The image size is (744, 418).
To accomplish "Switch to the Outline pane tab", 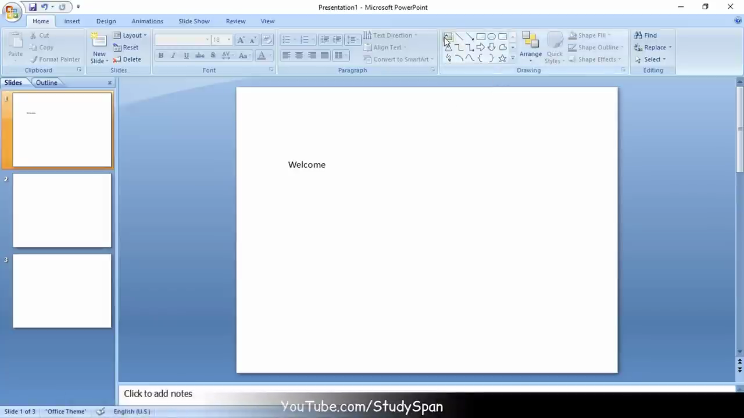I will coord(46,82).
